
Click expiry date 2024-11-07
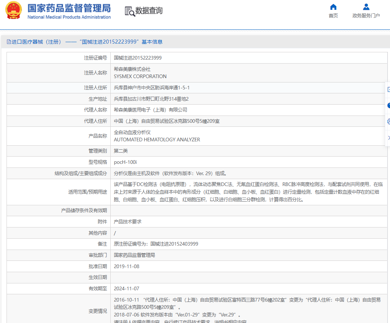126,288
